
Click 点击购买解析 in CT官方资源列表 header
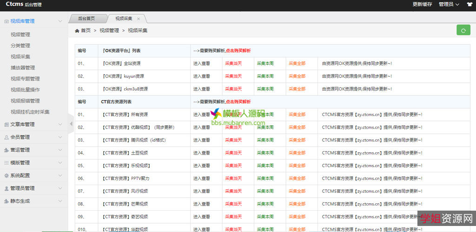[x=238, y=102]
